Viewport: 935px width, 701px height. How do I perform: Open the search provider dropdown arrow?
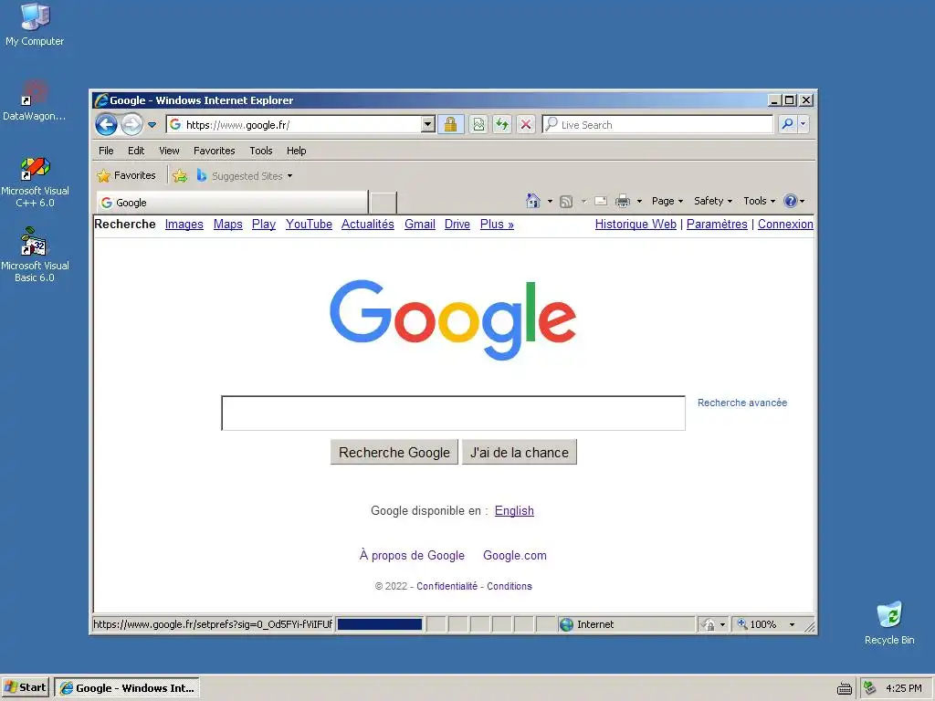(804, 124)
